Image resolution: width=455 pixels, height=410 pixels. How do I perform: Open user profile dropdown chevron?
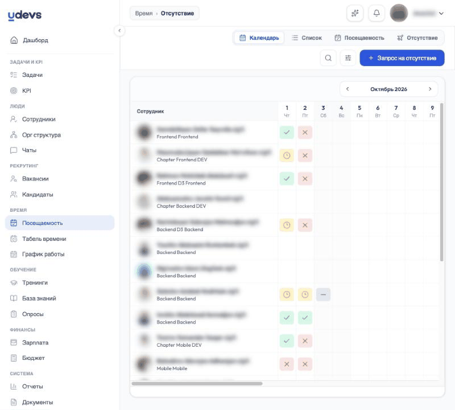(441, 13)
